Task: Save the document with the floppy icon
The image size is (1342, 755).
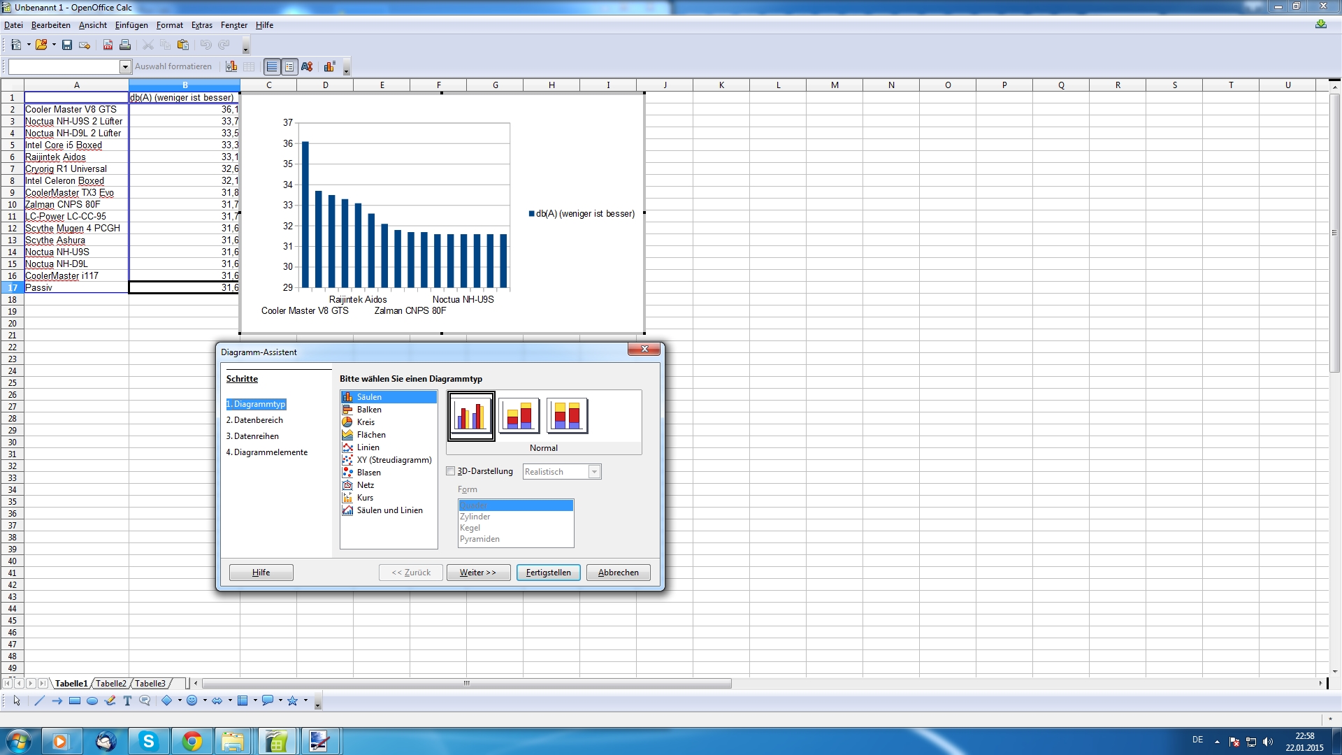Action: [x=67, y=45]
